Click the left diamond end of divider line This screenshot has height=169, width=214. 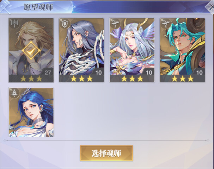coord(5,140)
